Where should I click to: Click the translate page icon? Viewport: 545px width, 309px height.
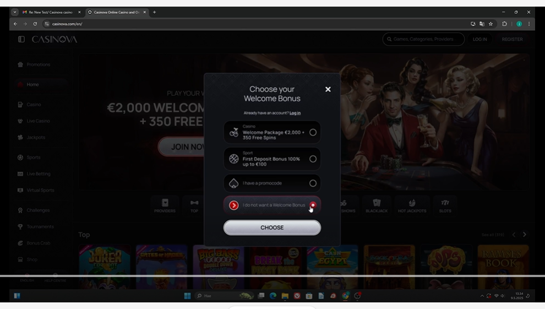point(482,24)
